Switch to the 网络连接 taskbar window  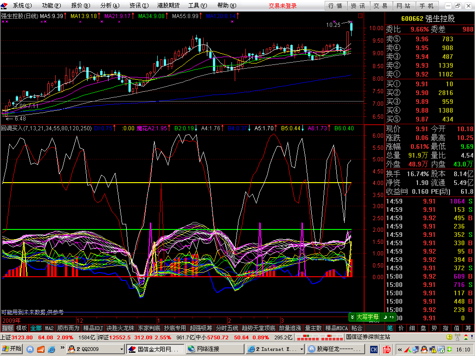pos(215,349)
